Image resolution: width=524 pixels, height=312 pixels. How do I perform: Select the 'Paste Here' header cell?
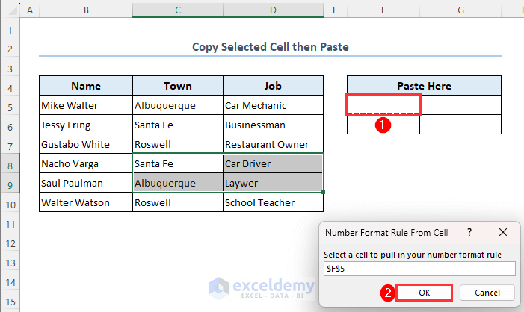pyautogui.click(x=424, y=86)
